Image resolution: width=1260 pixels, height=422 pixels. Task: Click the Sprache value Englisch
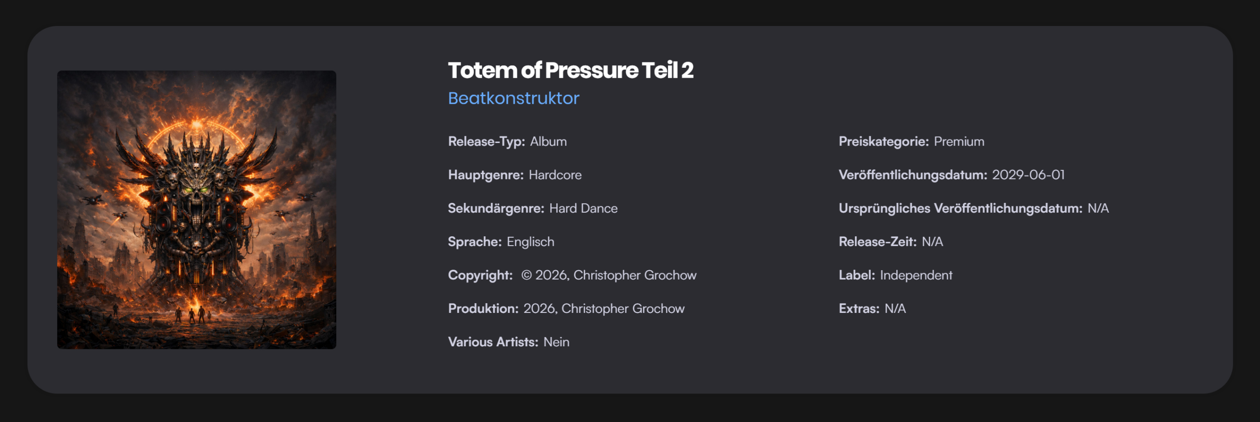point(530,242)
